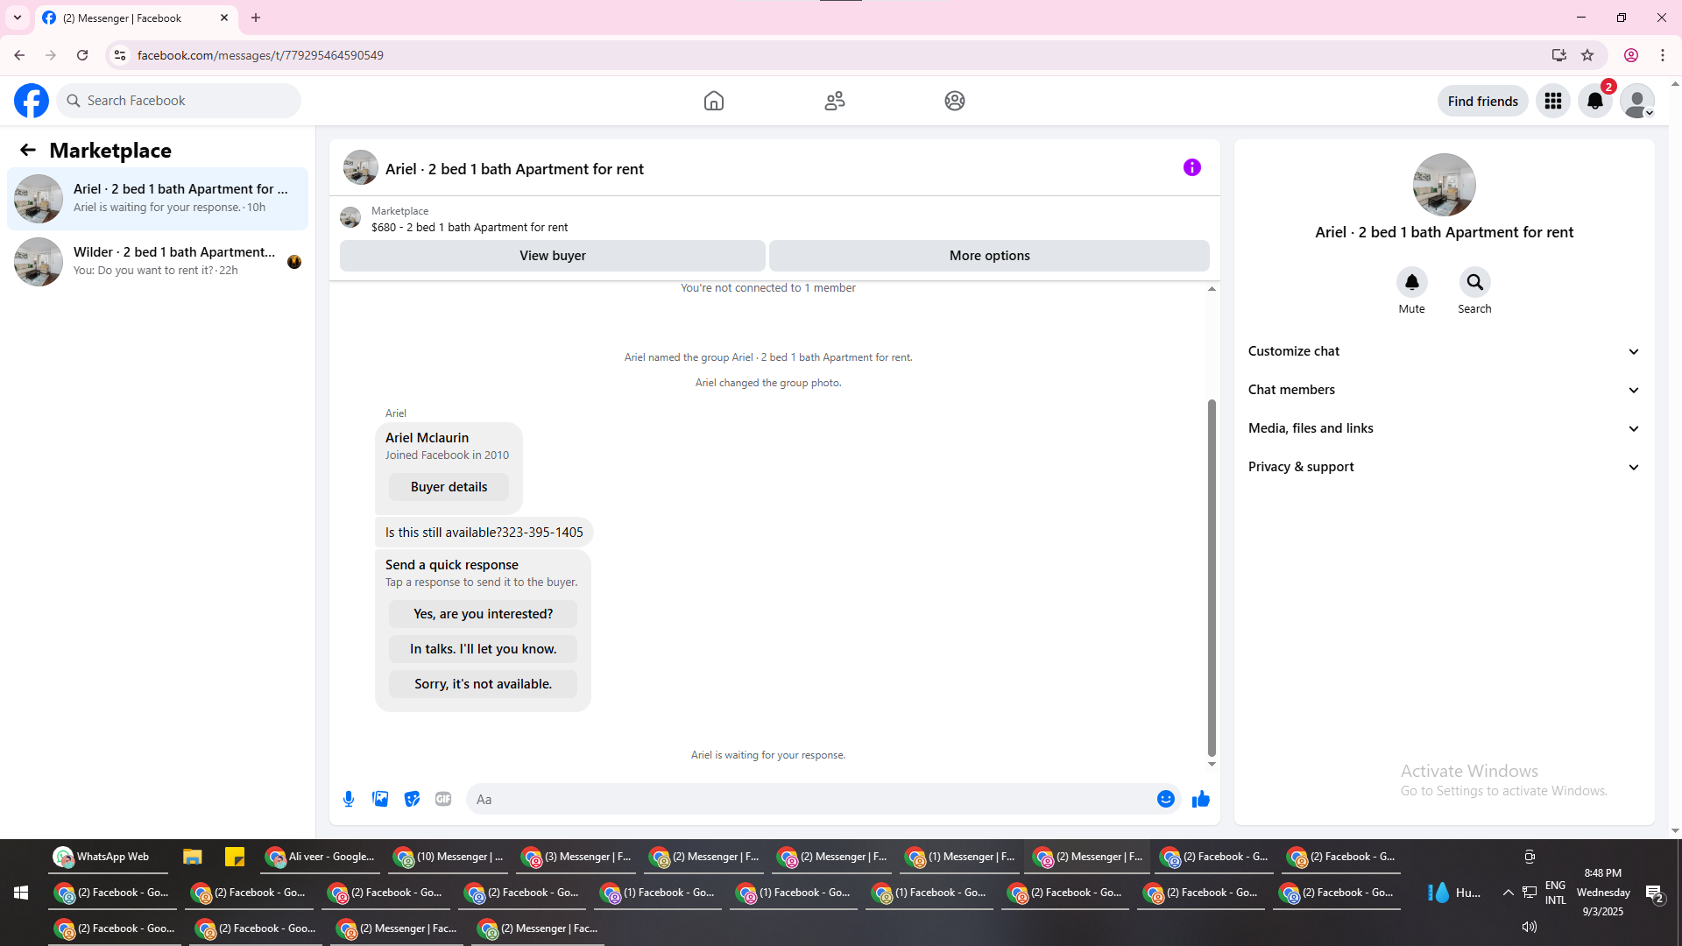Open a new browser tab
Viewport: 1682px width, 946px height.
coord(256,18)
